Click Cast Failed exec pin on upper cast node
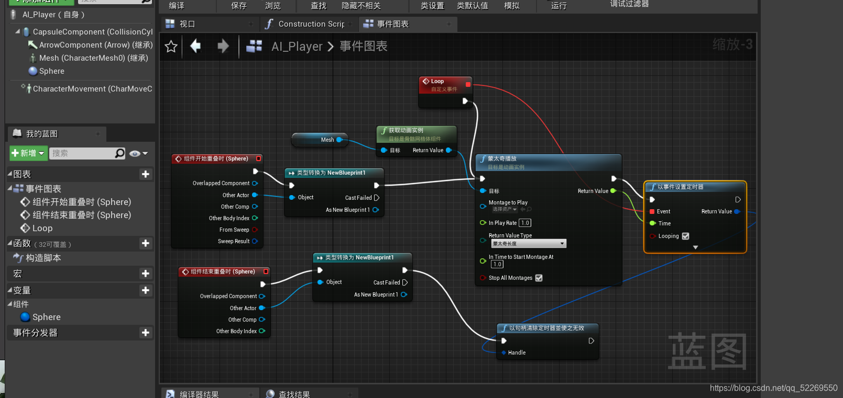Screen dimensions: 843x398 [376, 198]
